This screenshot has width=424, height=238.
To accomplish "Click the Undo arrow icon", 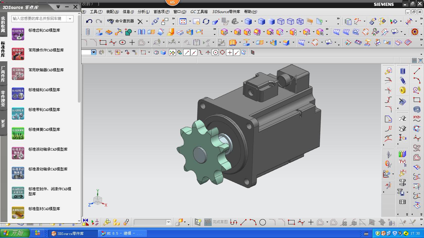I will click(x=89, y=21).
